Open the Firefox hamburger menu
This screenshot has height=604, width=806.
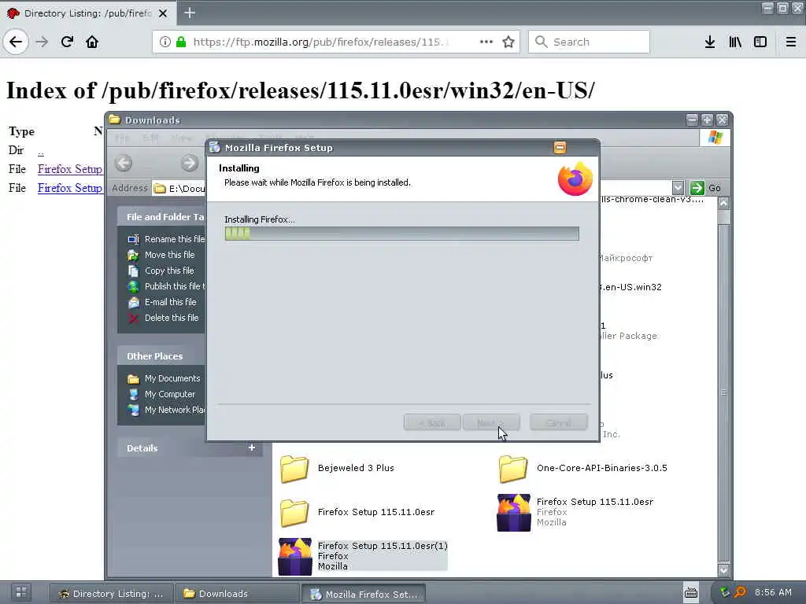coord(791,42)
